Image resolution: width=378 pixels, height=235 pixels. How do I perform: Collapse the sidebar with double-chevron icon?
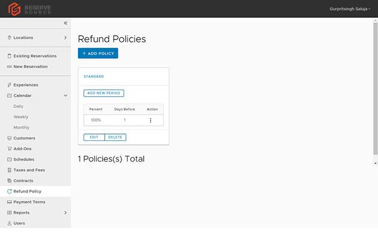click(65, 23)
